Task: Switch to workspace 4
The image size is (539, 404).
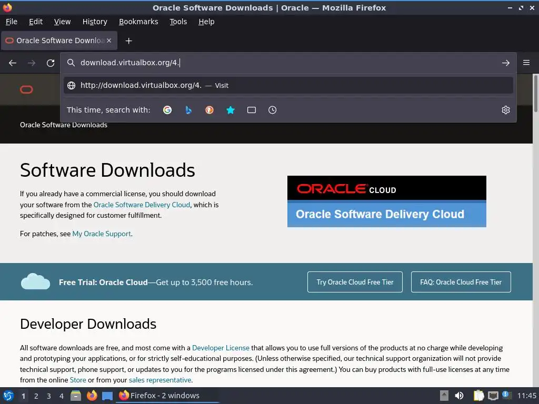Action: (x=62, y=396)
